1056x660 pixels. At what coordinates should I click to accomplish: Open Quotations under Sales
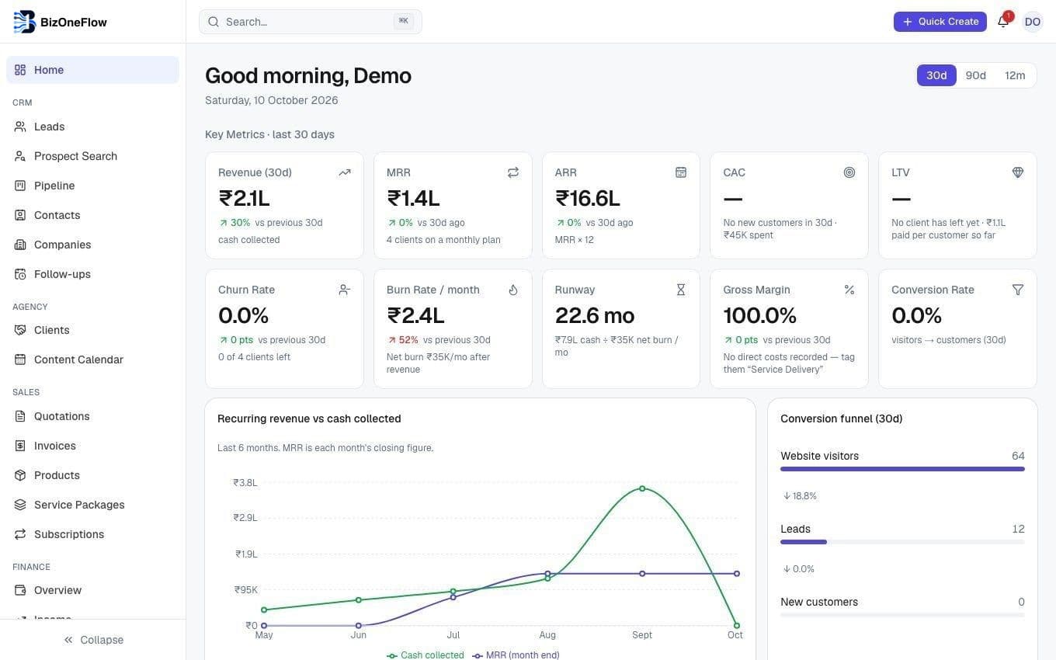[92, 416]
